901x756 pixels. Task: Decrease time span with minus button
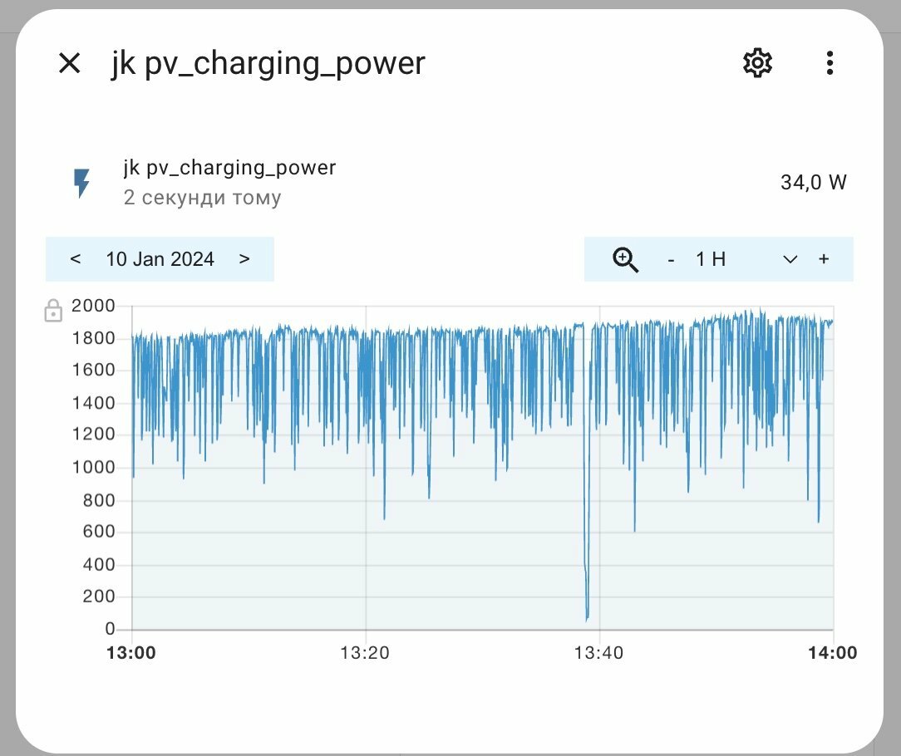pos(671,260)
